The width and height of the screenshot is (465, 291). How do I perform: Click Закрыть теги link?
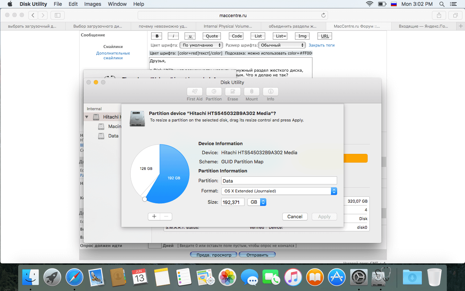tap(322, 45)
